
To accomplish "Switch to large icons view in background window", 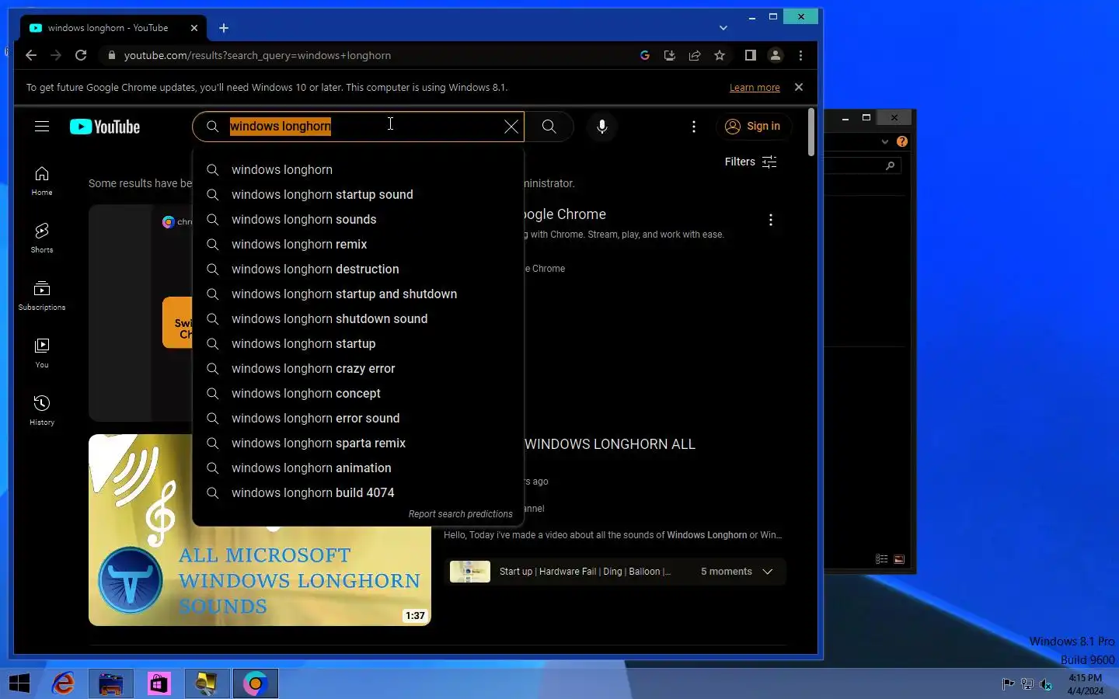I will (899, 559).
